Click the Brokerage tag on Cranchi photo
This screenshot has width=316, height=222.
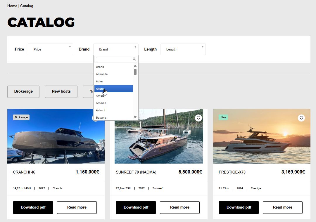(21, 117)
